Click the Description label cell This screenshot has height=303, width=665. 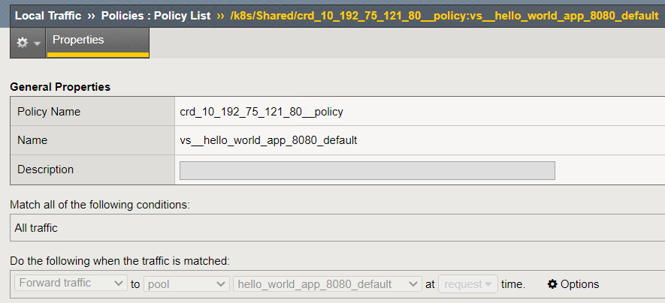click(92, 169)
